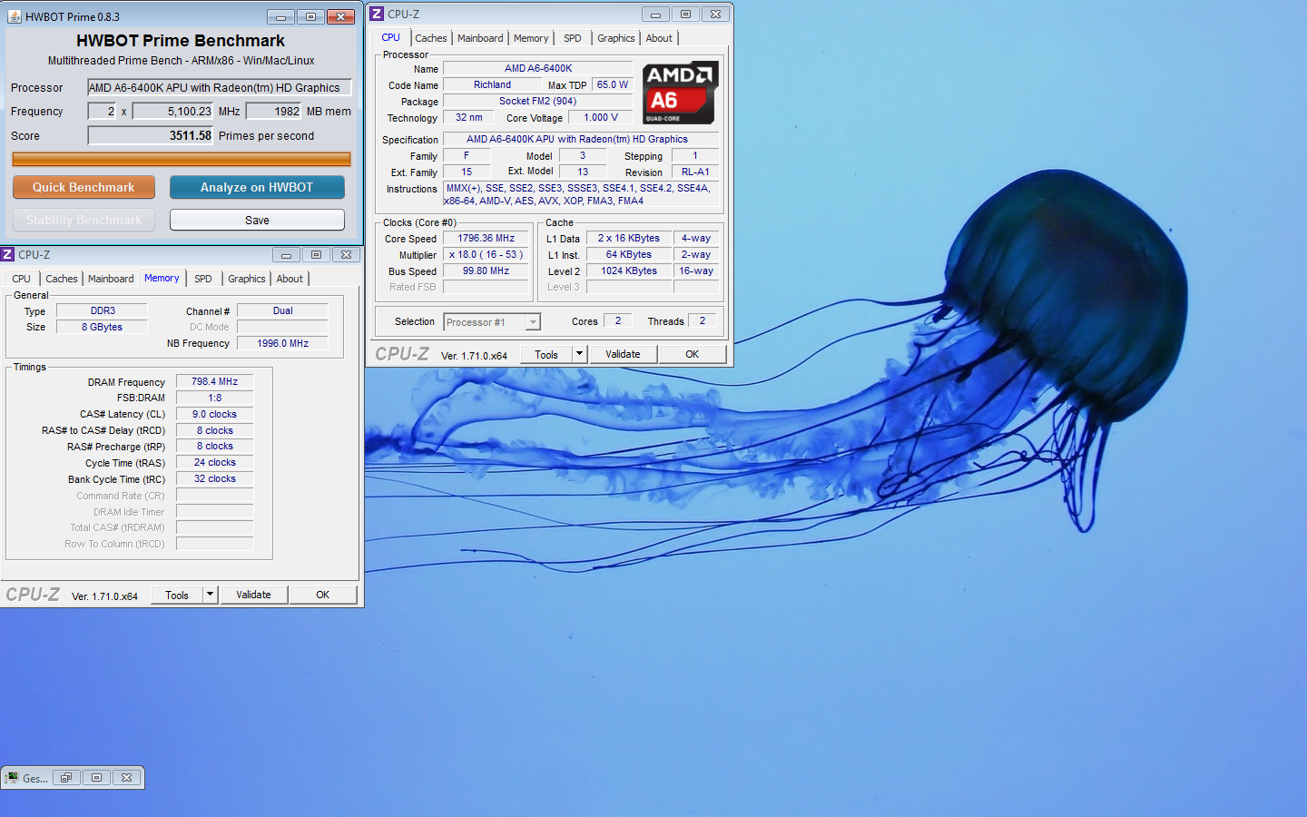Open Mainboard tab in CPU-Z processor window
The image size is (1307, 817).
480,38
